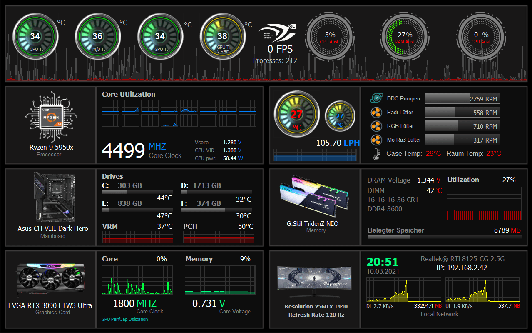Click the GPU Ausl. circular gauge
Screen dimensions: 532x333
pyautogui.click(x=481, y=37)
